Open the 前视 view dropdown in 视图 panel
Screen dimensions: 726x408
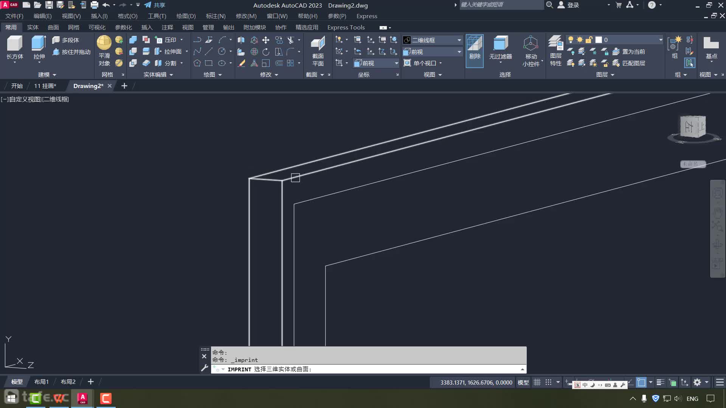pyautogui.click(x=433, y=52)
